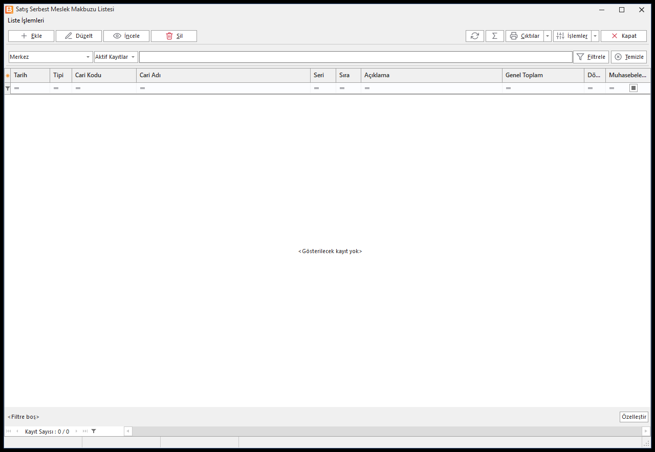Click the sigma totals icon

[494, 36]
